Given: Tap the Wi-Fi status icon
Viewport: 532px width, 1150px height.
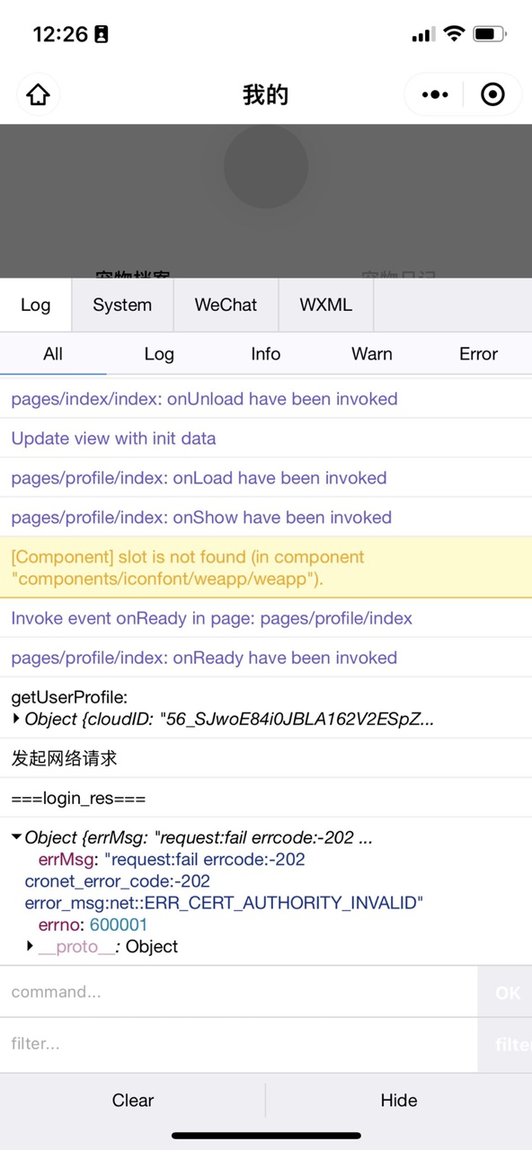Looking at the screenshot, I should coord(454,34).
